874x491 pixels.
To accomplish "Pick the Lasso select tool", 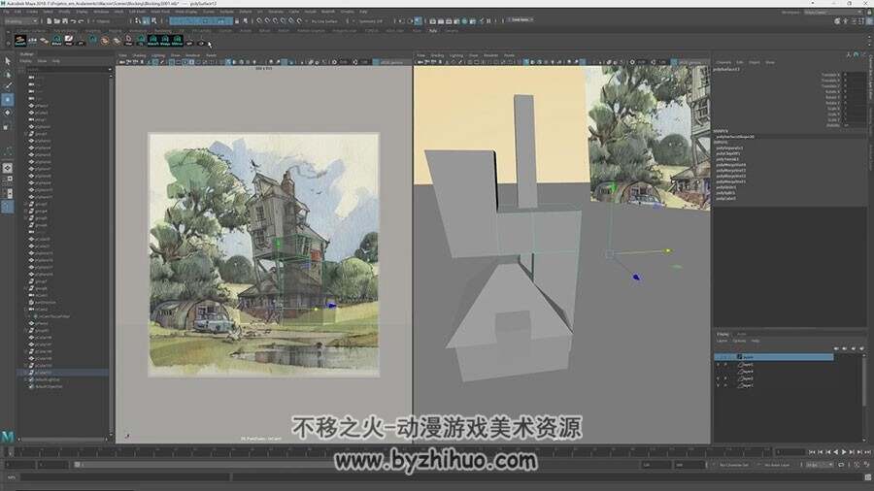I will (7, 74).
